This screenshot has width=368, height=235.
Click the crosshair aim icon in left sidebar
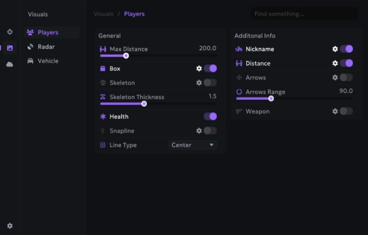(10, 32)
